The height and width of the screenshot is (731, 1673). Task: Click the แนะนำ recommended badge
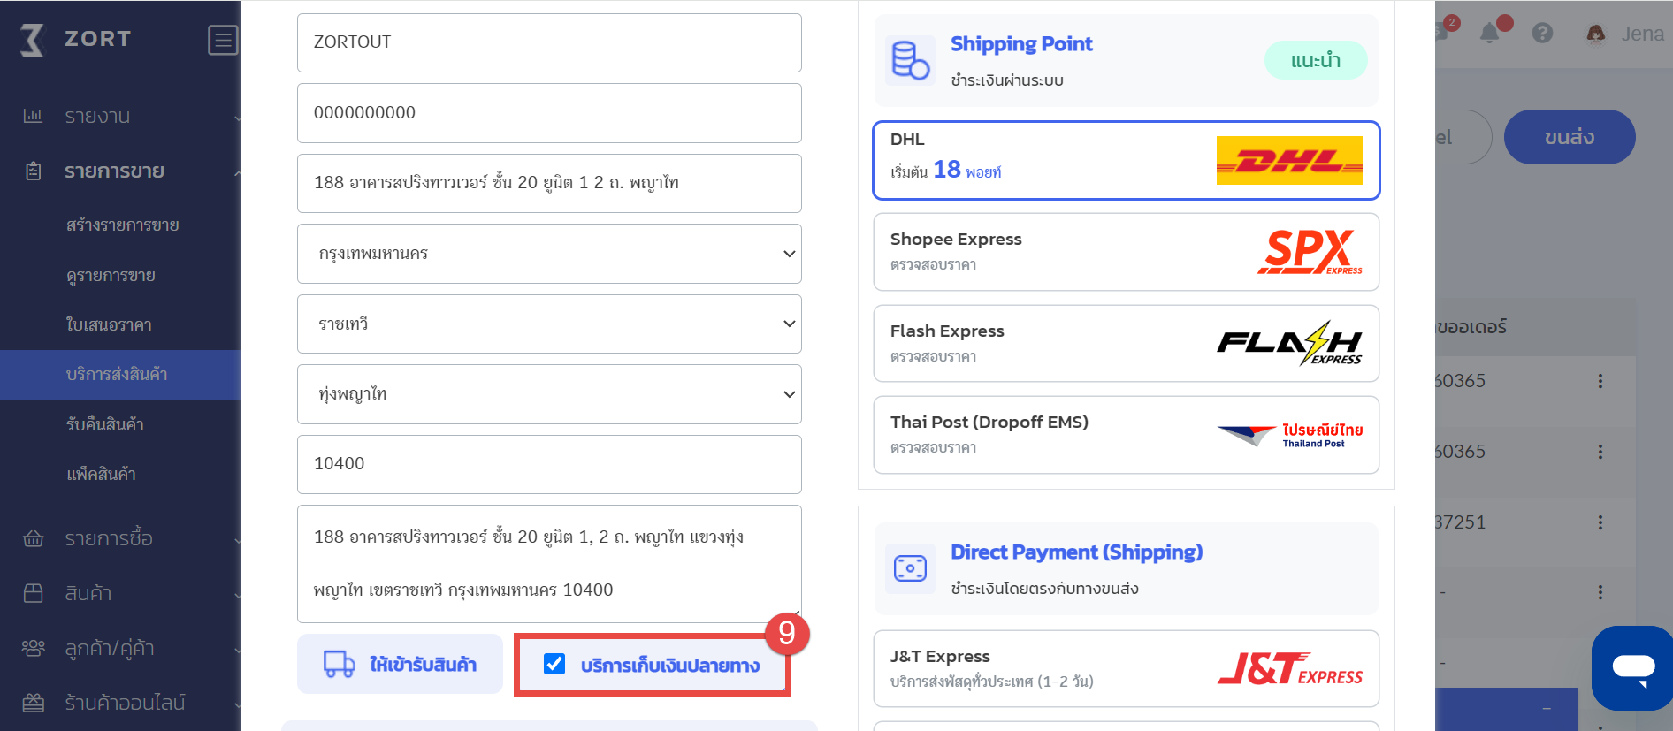(1316, 60)
